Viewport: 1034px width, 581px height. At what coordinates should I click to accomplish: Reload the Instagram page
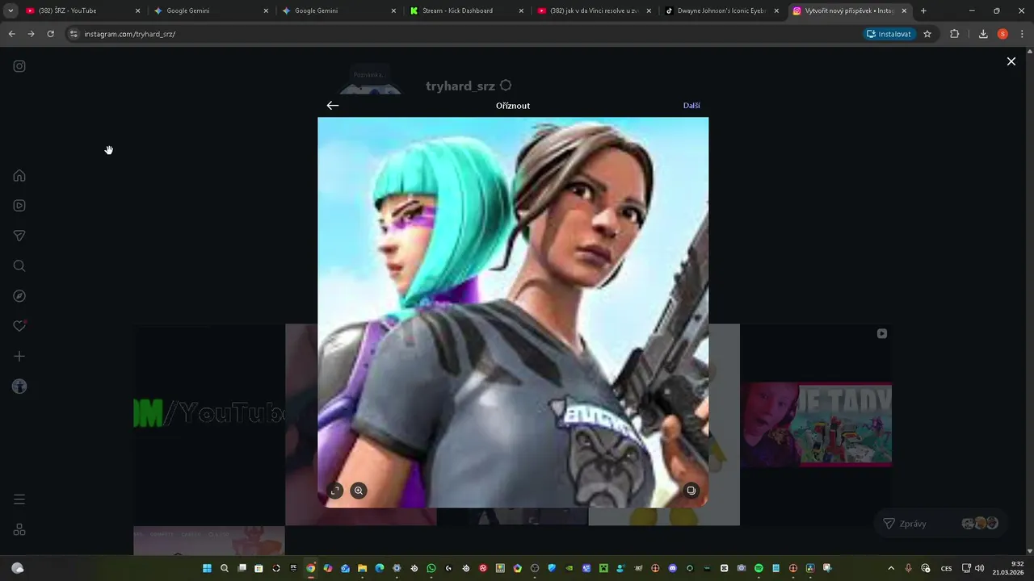[x=50, y=34]
